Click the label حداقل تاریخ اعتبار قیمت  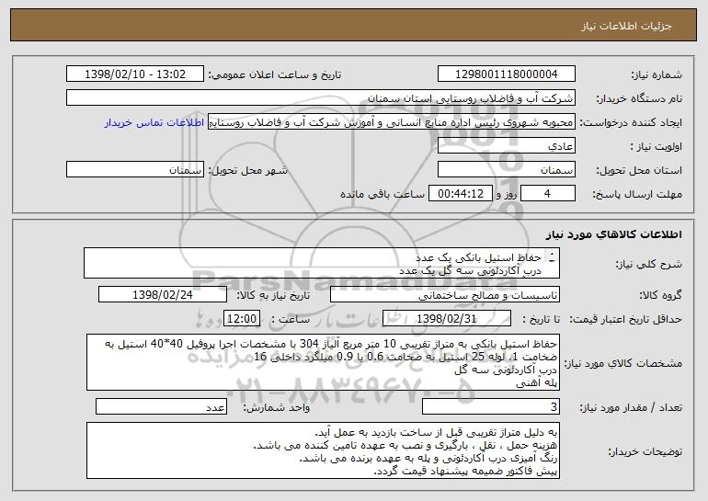(x=625, y=319)
